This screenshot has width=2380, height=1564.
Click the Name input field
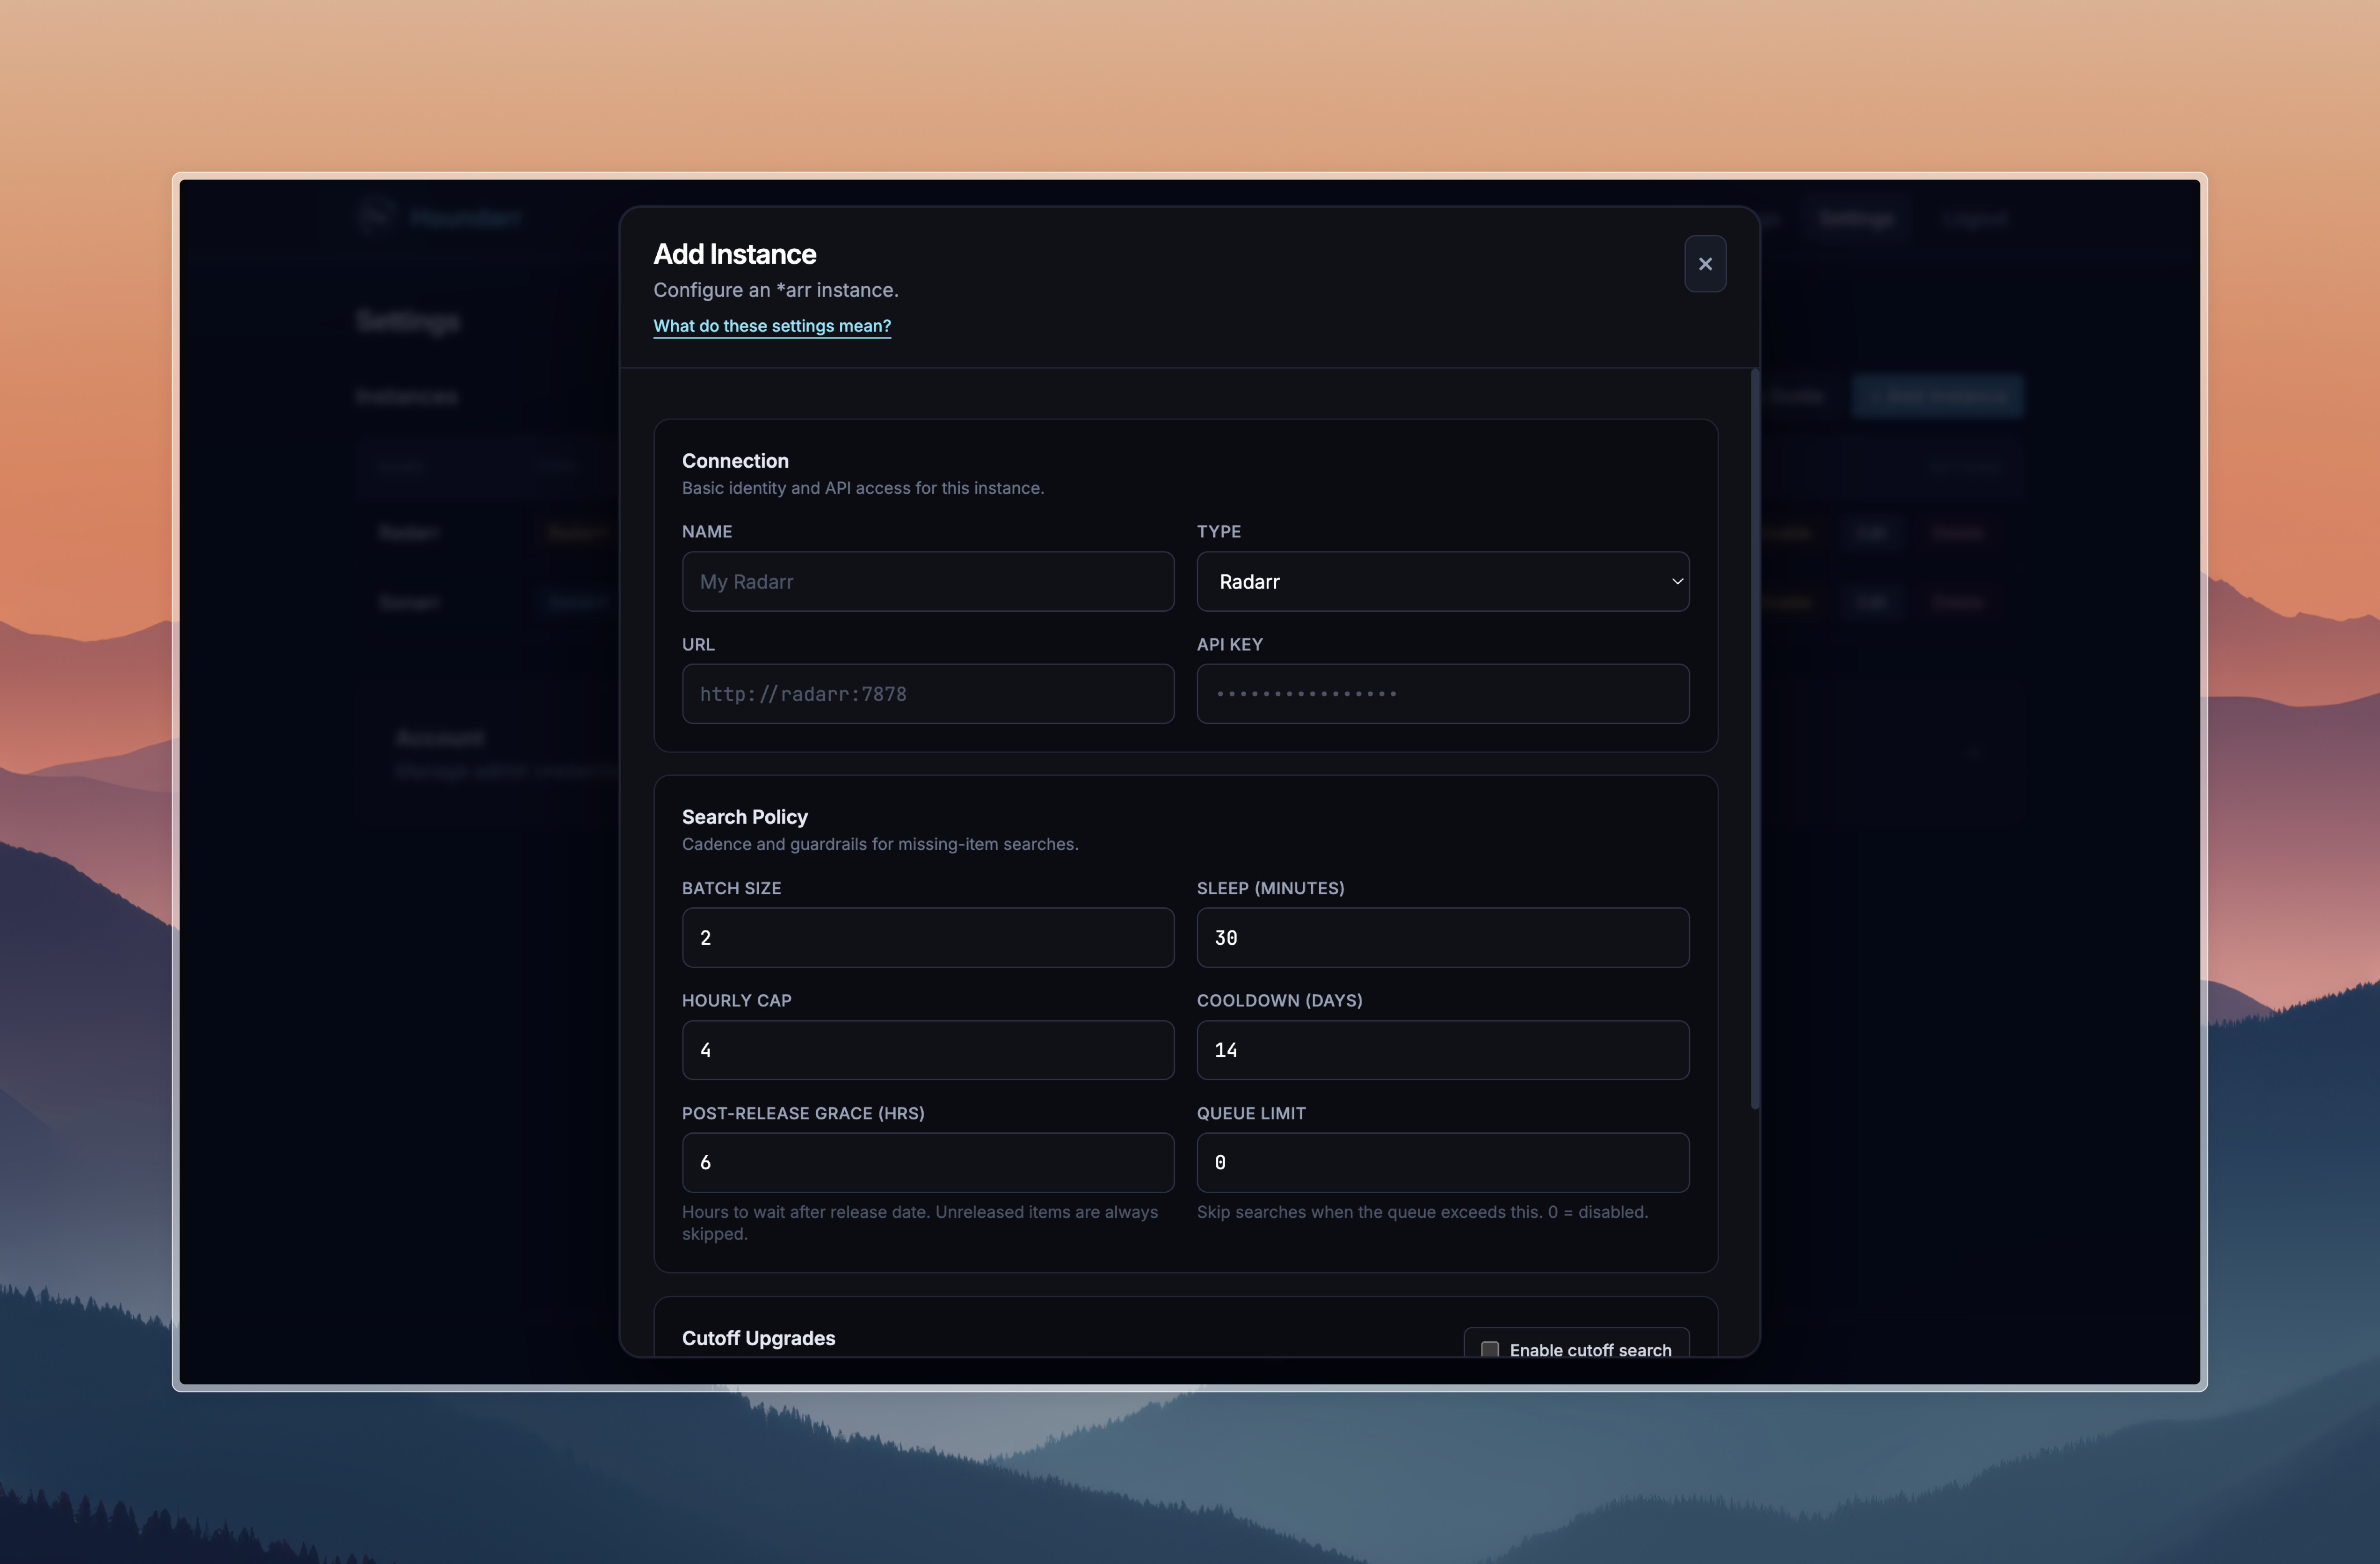927,582
